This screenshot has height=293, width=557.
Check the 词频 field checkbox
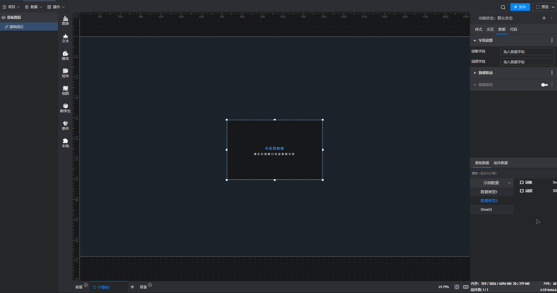tap(522, 191)
